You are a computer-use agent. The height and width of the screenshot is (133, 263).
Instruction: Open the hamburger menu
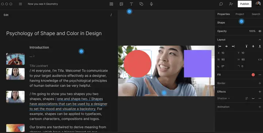point(20,4)
